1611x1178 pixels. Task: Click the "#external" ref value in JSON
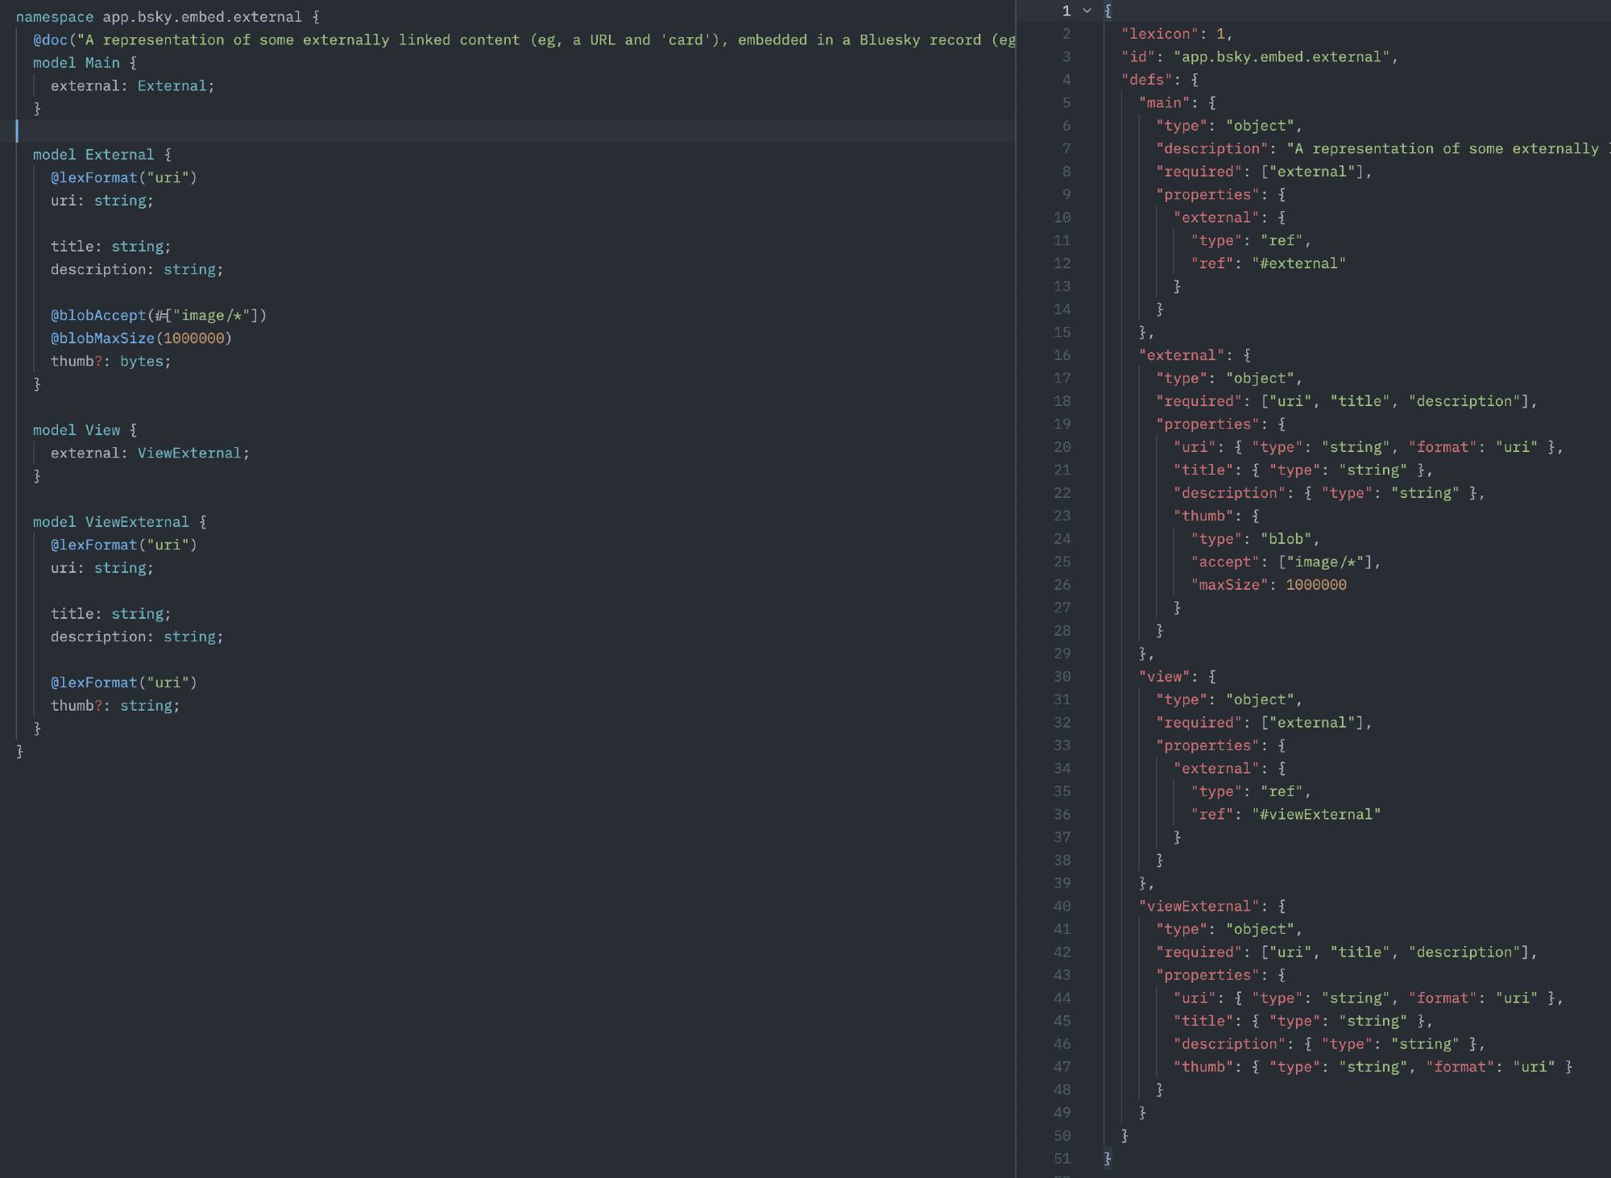pyautogui.click(x=1298, y=263)
